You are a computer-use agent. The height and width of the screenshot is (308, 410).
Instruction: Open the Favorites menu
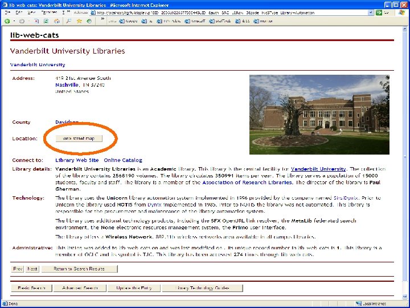(x=49, y=13)
